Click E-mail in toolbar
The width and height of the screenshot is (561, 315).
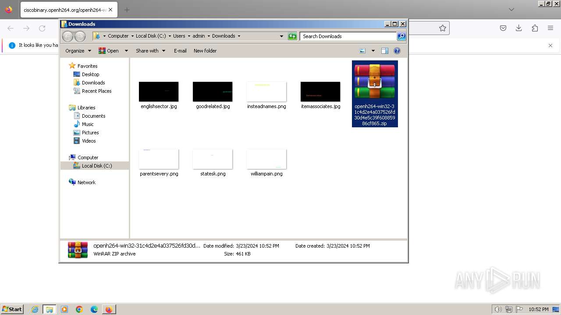(x=180, y=51)
